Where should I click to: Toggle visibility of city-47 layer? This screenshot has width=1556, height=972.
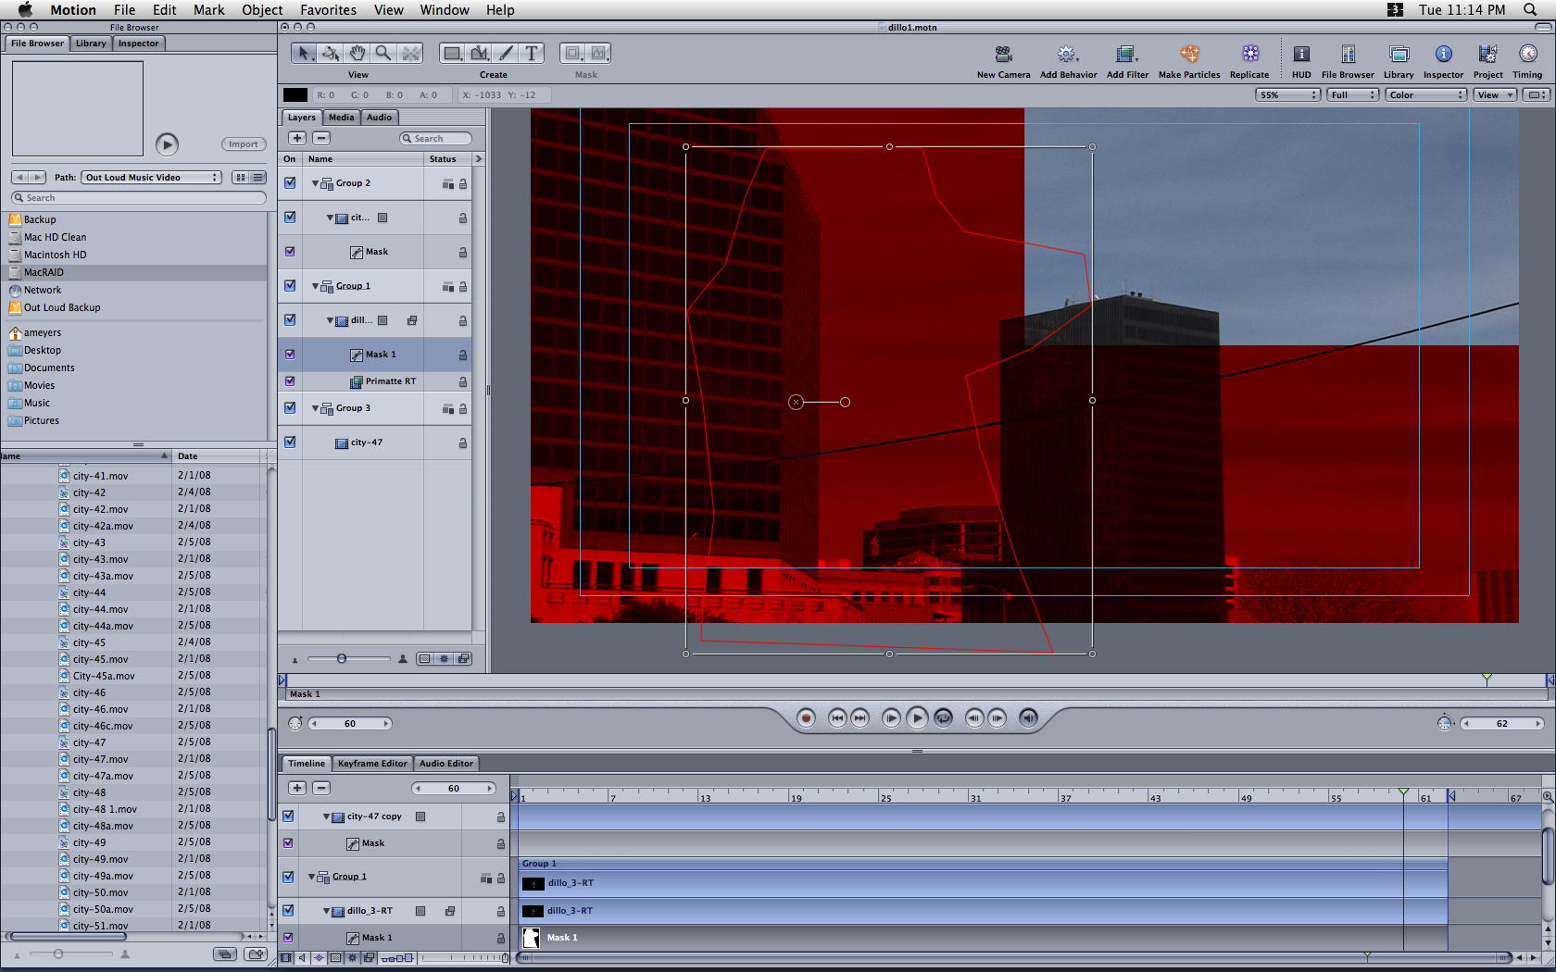pos(290,442)
